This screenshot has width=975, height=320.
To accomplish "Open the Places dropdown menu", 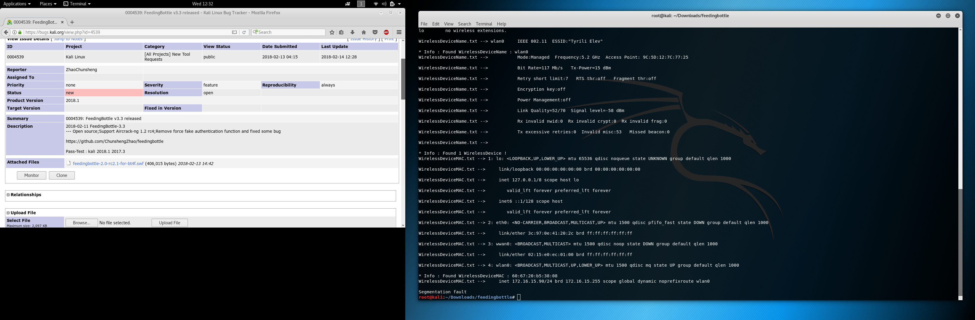I will click(48, 4).
